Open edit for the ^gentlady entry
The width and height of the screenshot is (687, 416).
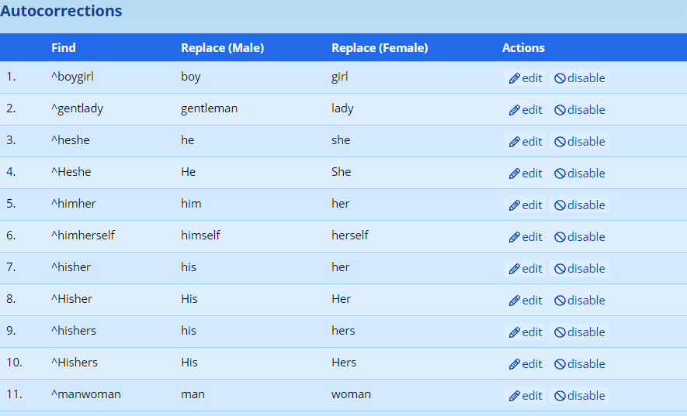click(x=526, y=110)
